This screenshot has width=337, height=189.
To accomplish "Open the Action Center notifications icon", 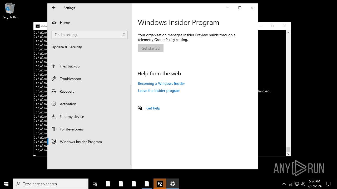I will pyautogui.click(x=328, y=184).
